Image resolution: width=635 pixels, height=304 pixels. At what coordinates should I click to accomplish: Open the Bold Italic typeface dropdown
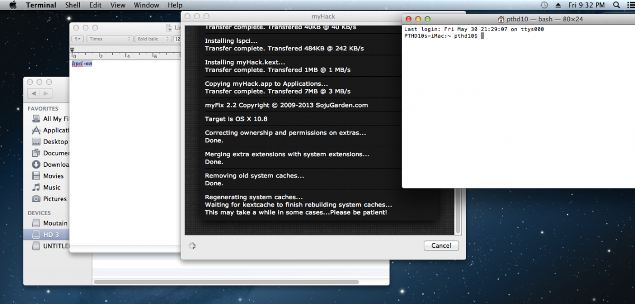[153, 39]
